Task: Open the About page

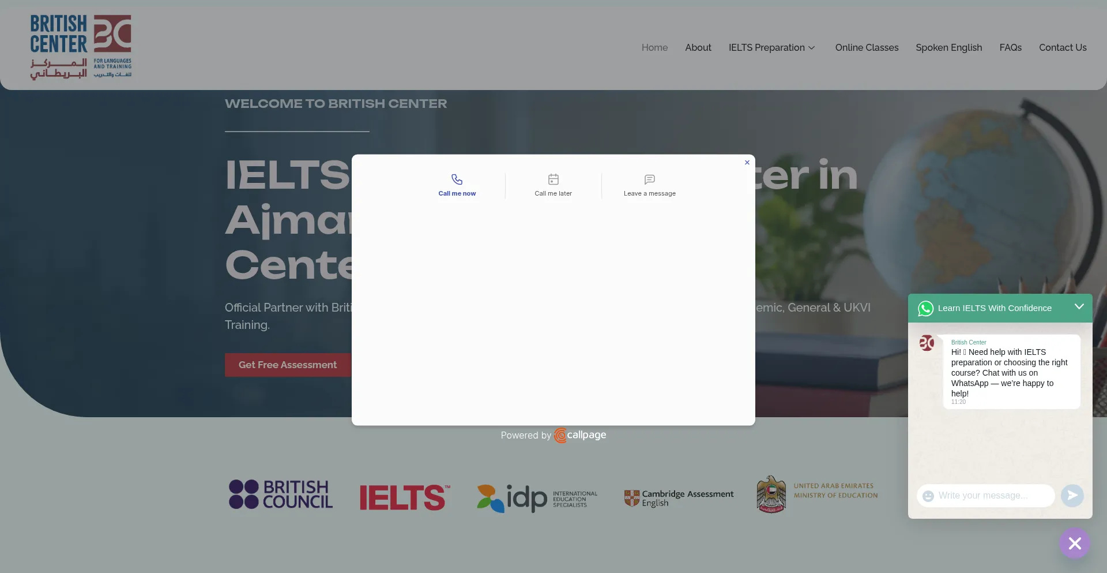Action: click(698, 47)
